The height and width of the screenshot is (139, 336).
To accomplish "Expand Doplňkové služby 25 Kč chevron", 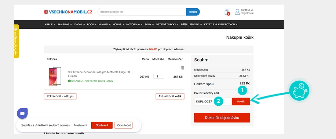I will click(248, 76).
